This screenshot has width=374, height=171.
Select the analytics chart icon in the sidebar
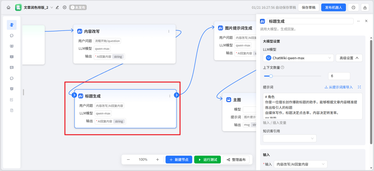(11, 89)
